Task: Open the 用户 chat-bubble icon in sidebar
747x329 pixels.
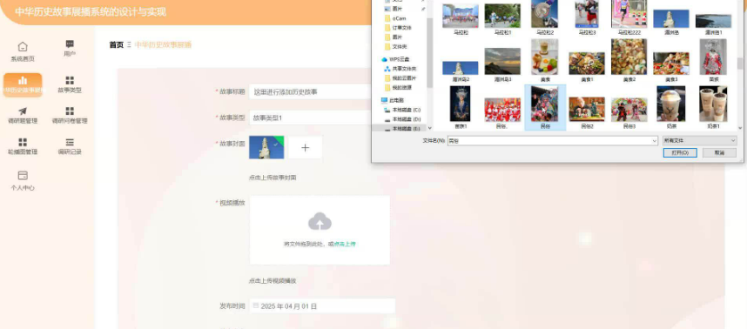Action: coord(70,44)
